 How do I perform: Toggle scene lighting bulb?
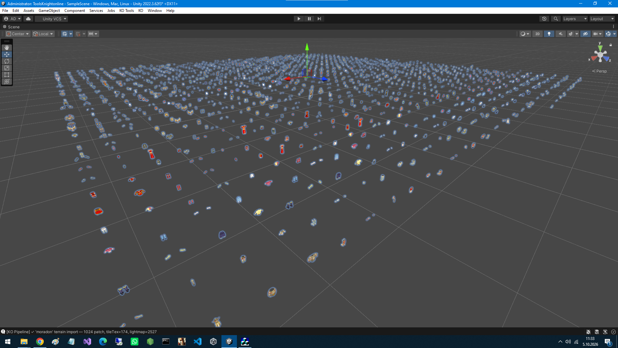click(x=549, y=34)
